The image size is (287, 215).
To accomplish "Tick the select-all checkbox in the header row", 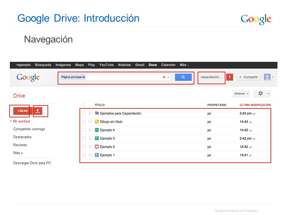I will click(84, 105).
